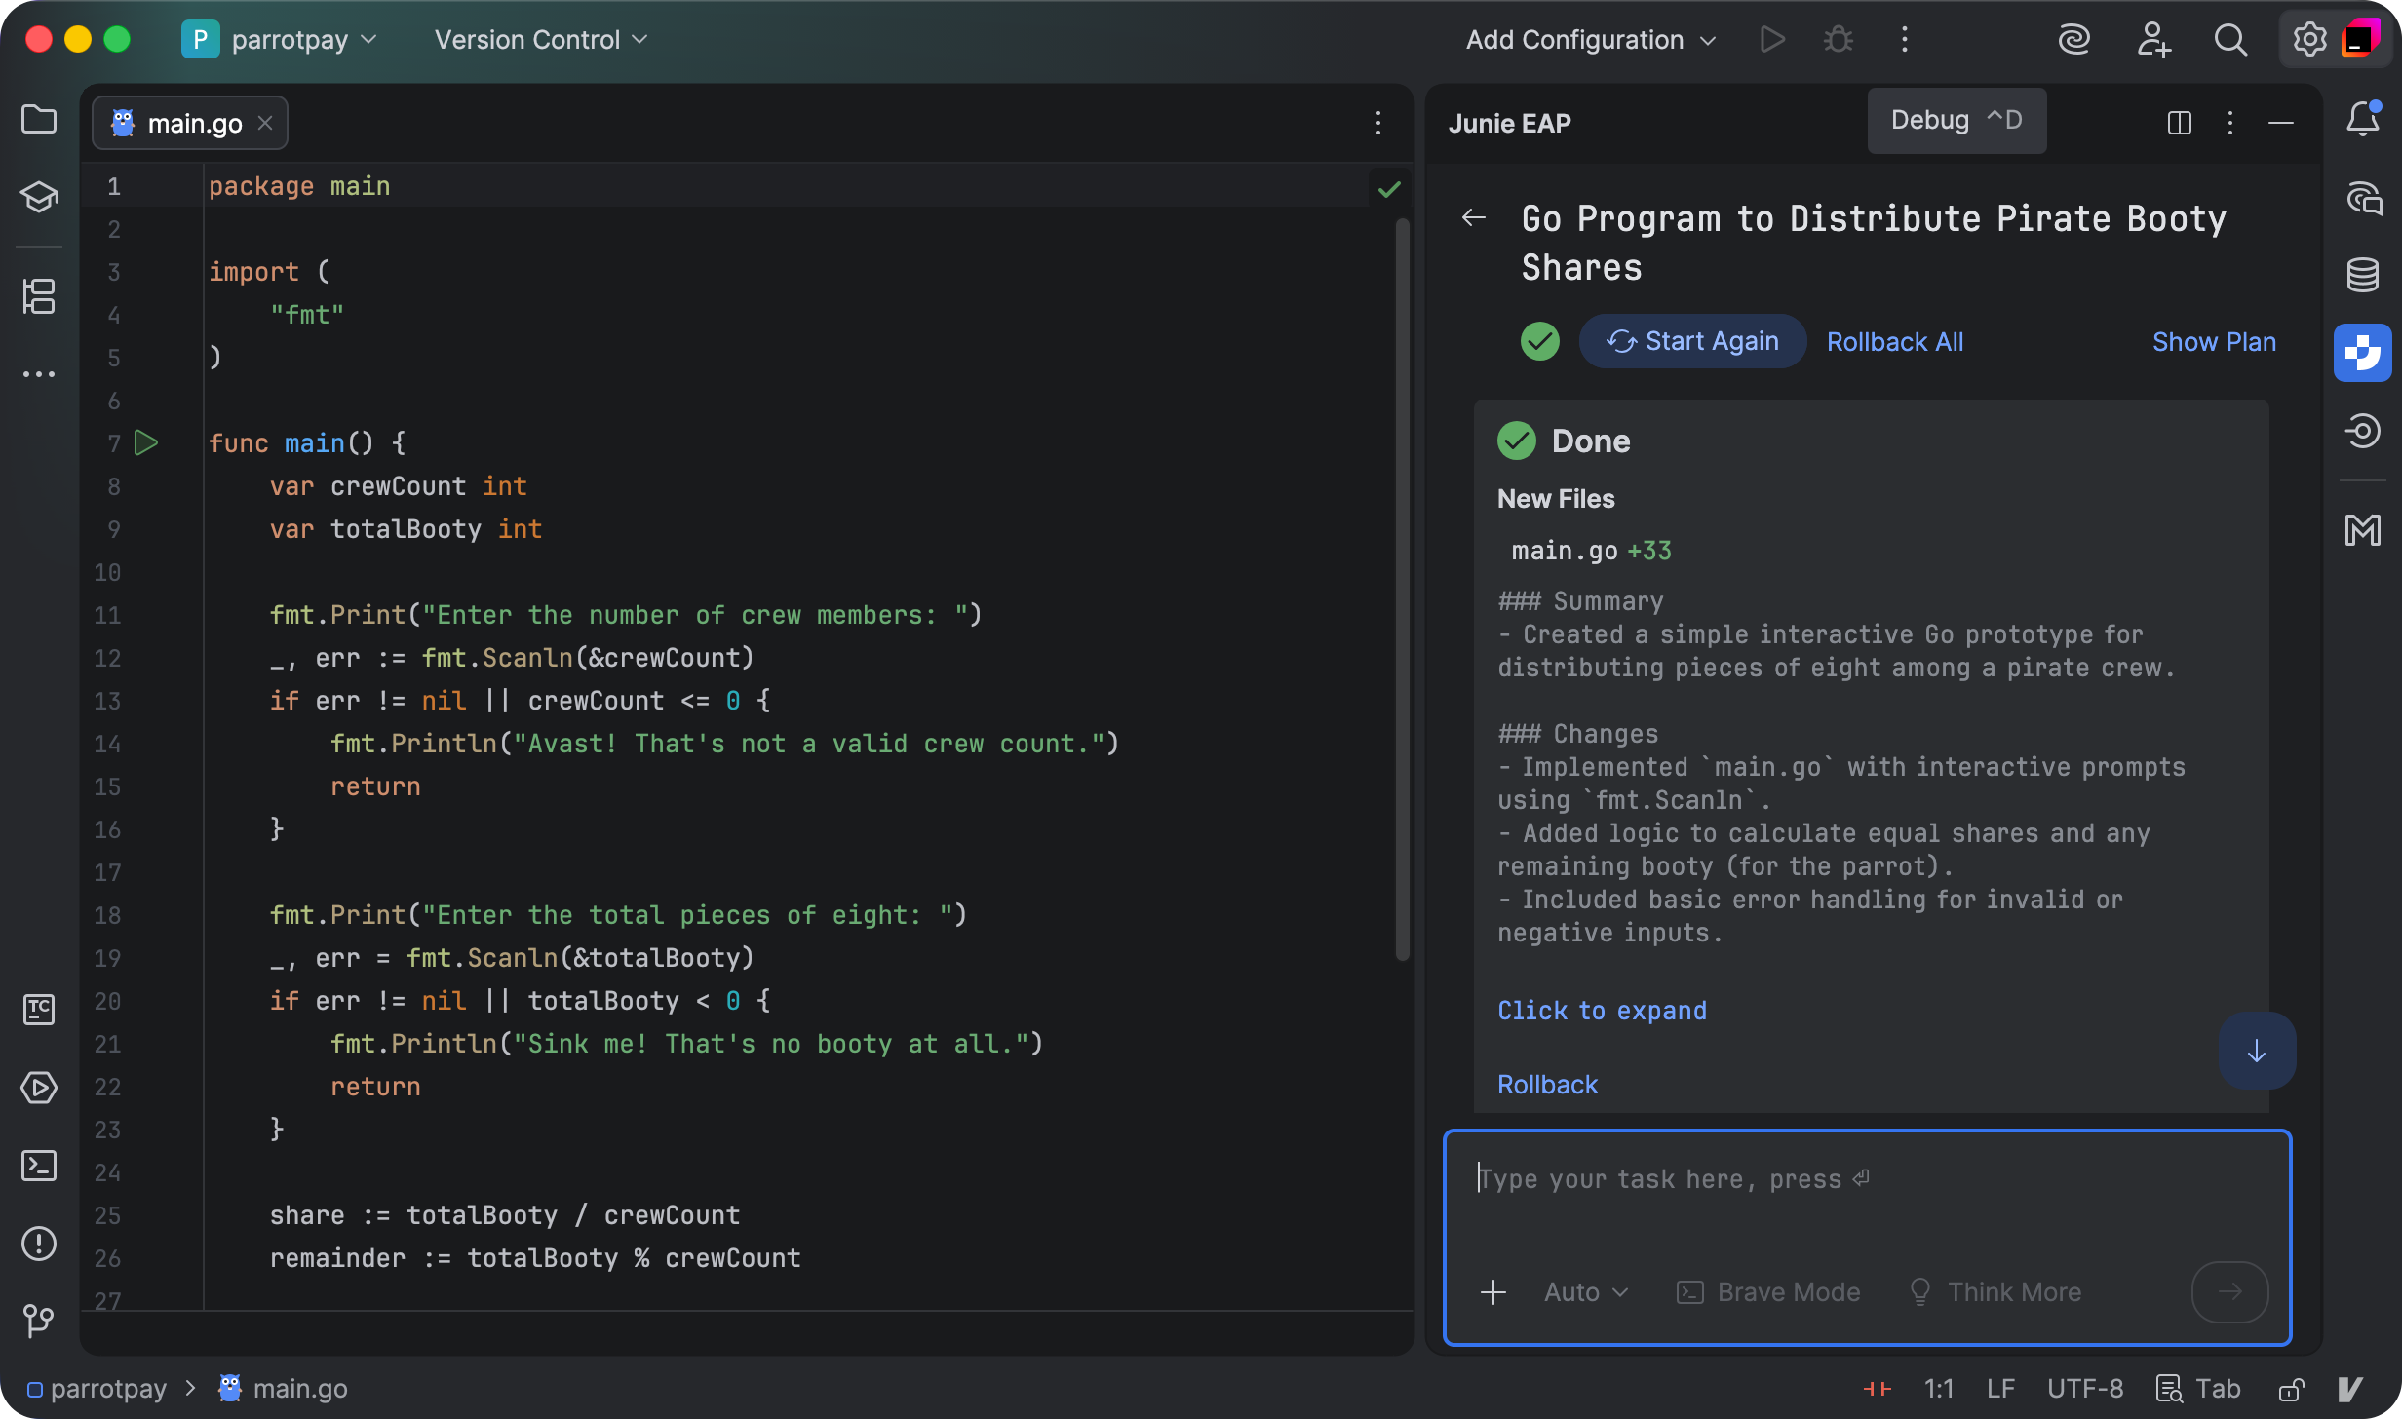
Task: Open the Auto mode dropdown
Action: [1586, 1292]
